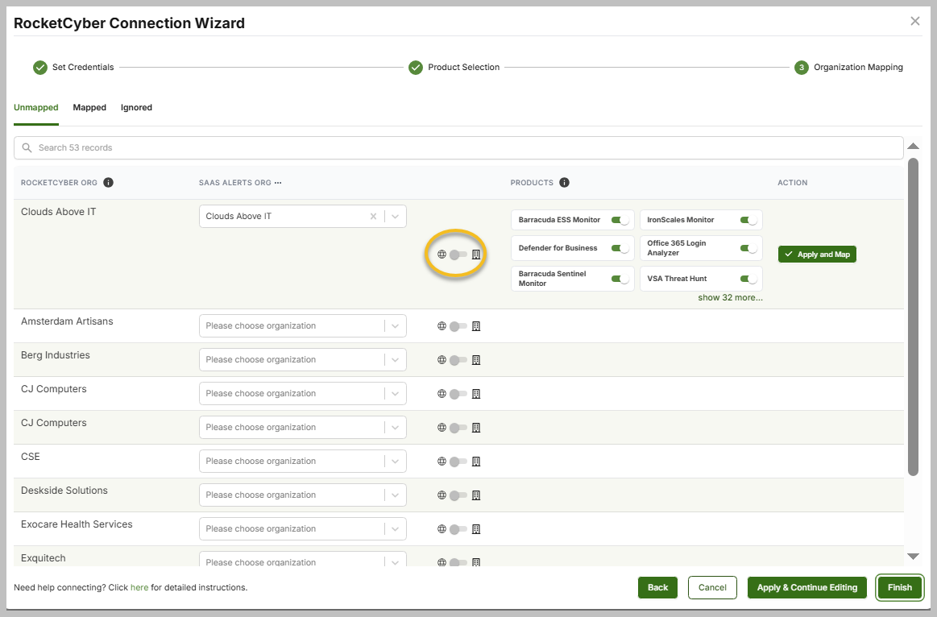Click the building icon in CSE row
The height and width of the screenshot is (617, 937).
[x=476, y=462]
